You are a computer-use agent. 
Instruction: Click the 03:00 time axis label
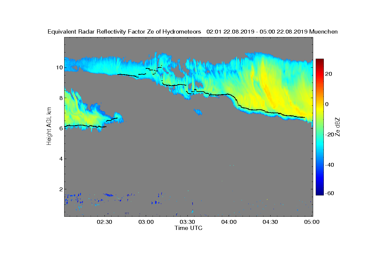(146, 222)
